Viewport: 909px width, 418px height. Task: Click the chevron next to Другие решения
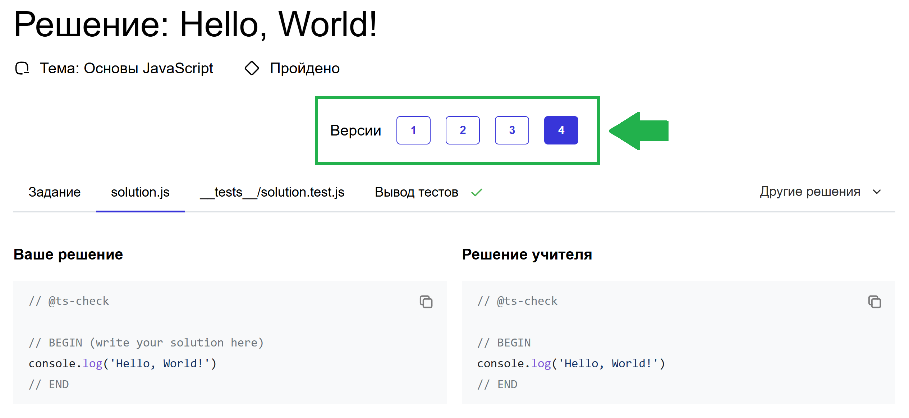877,192
